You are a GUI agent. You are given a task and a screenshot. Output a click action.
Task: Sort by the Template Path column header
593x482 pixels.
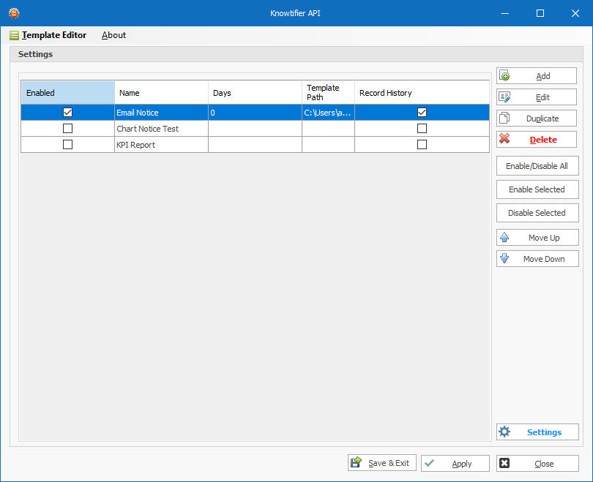tap(328, 93)
